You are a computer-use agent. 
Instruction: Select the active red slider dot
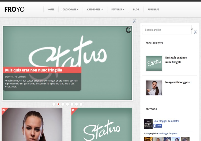coord(58,104)
